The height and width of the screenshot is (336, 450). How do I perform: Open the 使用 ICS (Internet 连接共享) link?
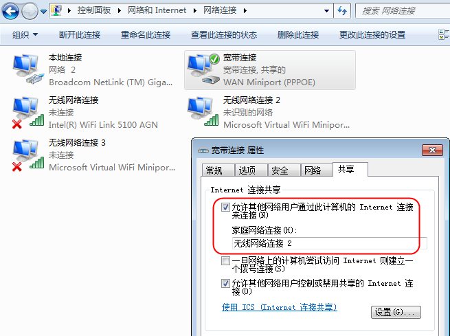click(279, 307)
